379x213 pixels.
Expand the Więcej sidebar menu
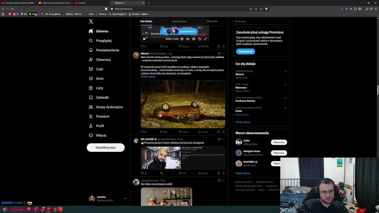click(x=97, y=135)
